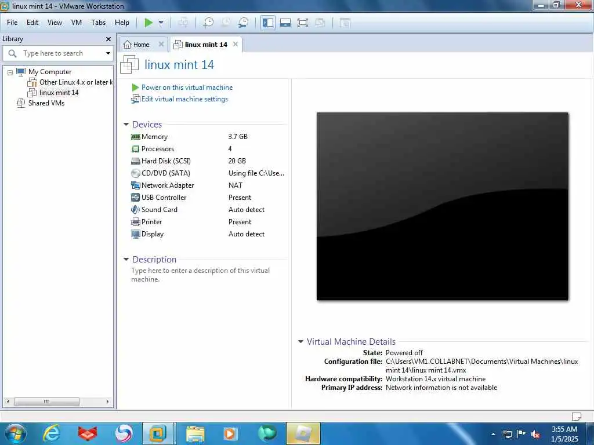The image size is (594, 445).
Task: Open the Edit menu
Action: (32, 23)
